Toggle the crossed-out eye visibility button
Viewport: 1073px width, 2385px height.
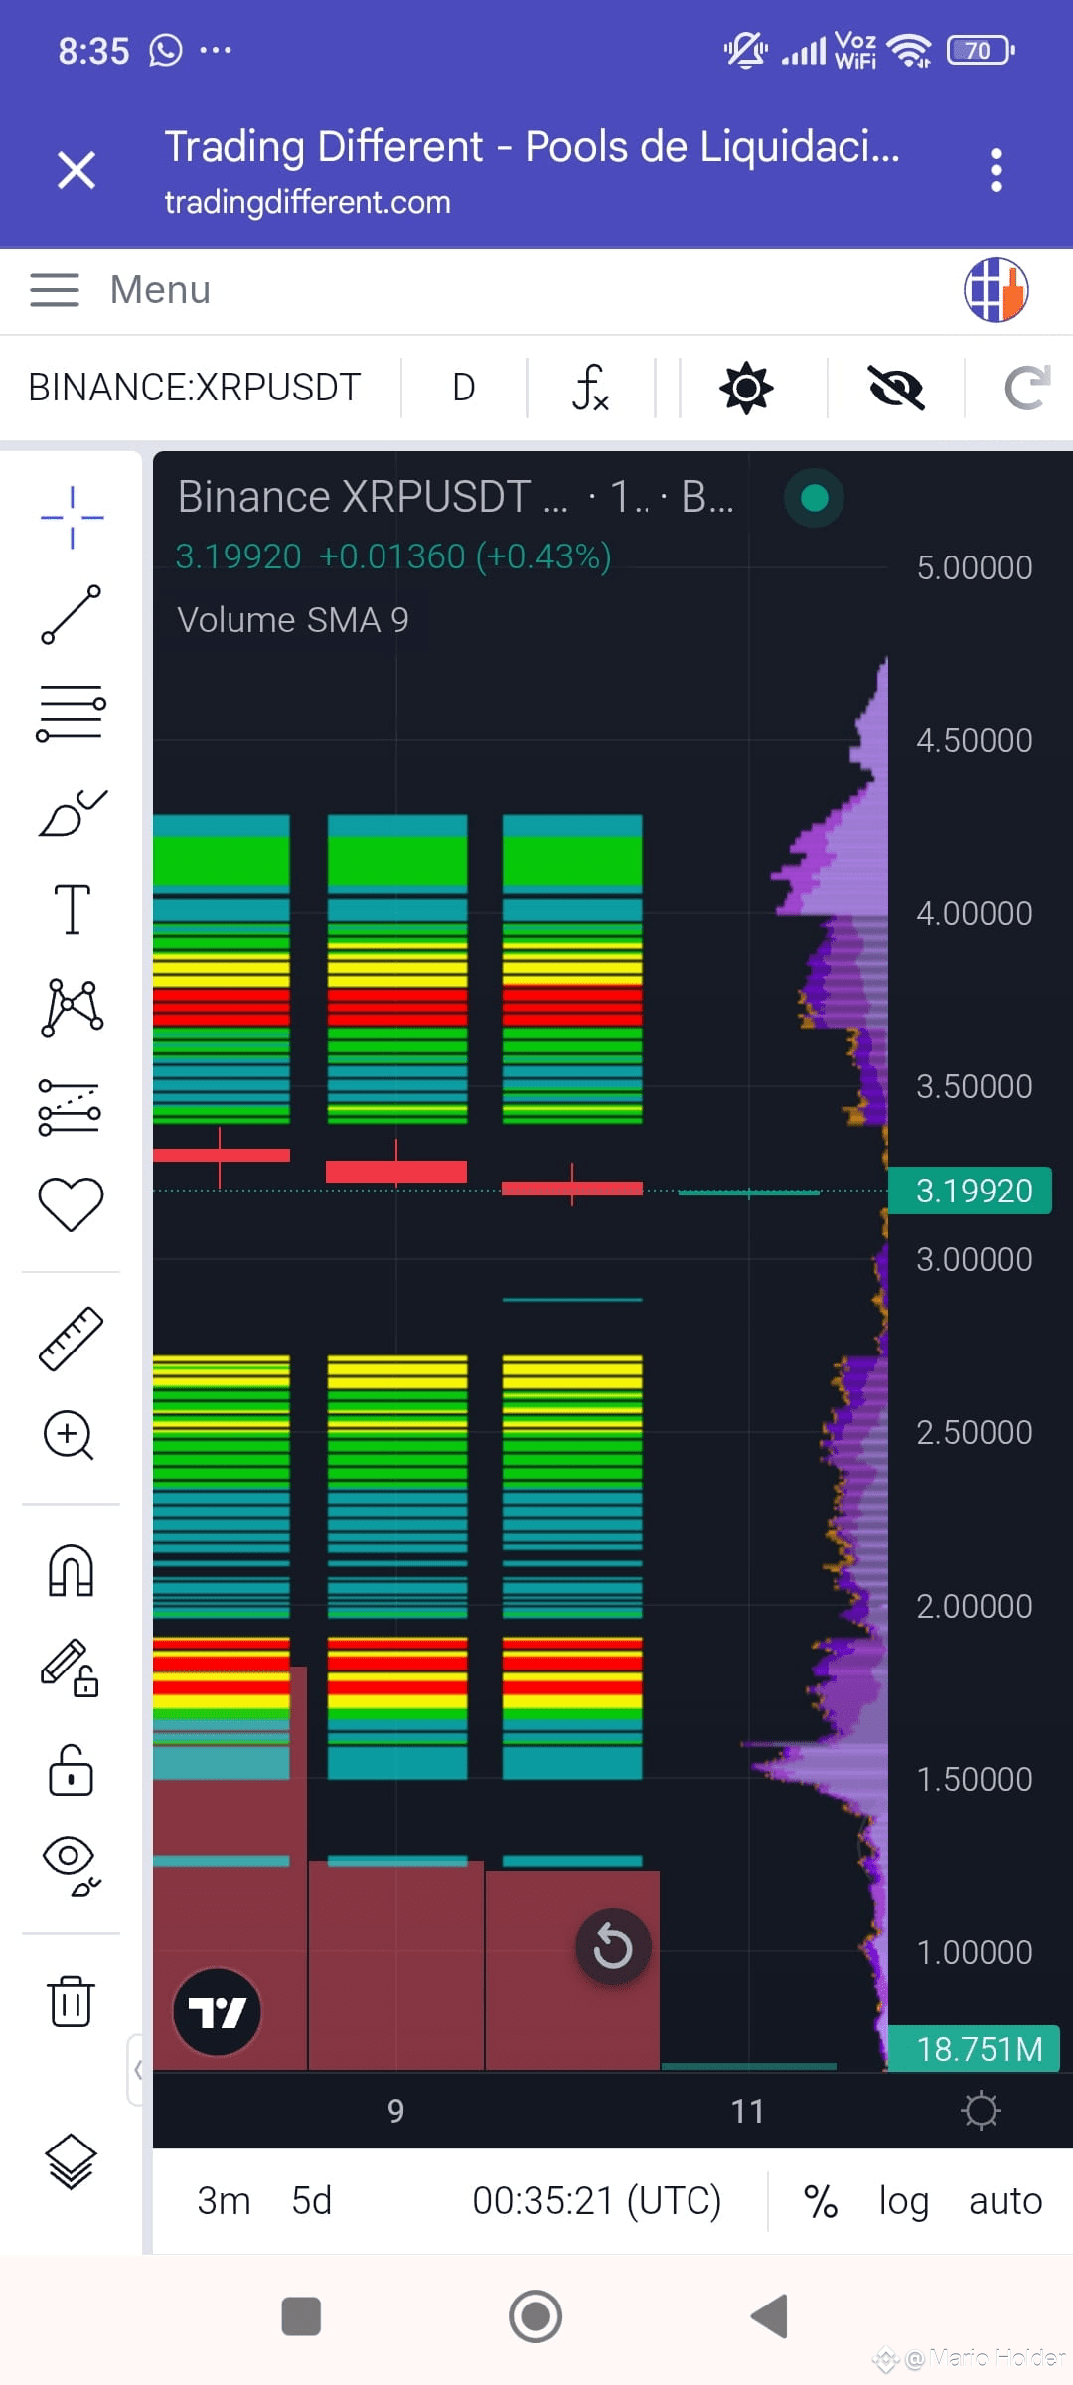coord(896,388)
